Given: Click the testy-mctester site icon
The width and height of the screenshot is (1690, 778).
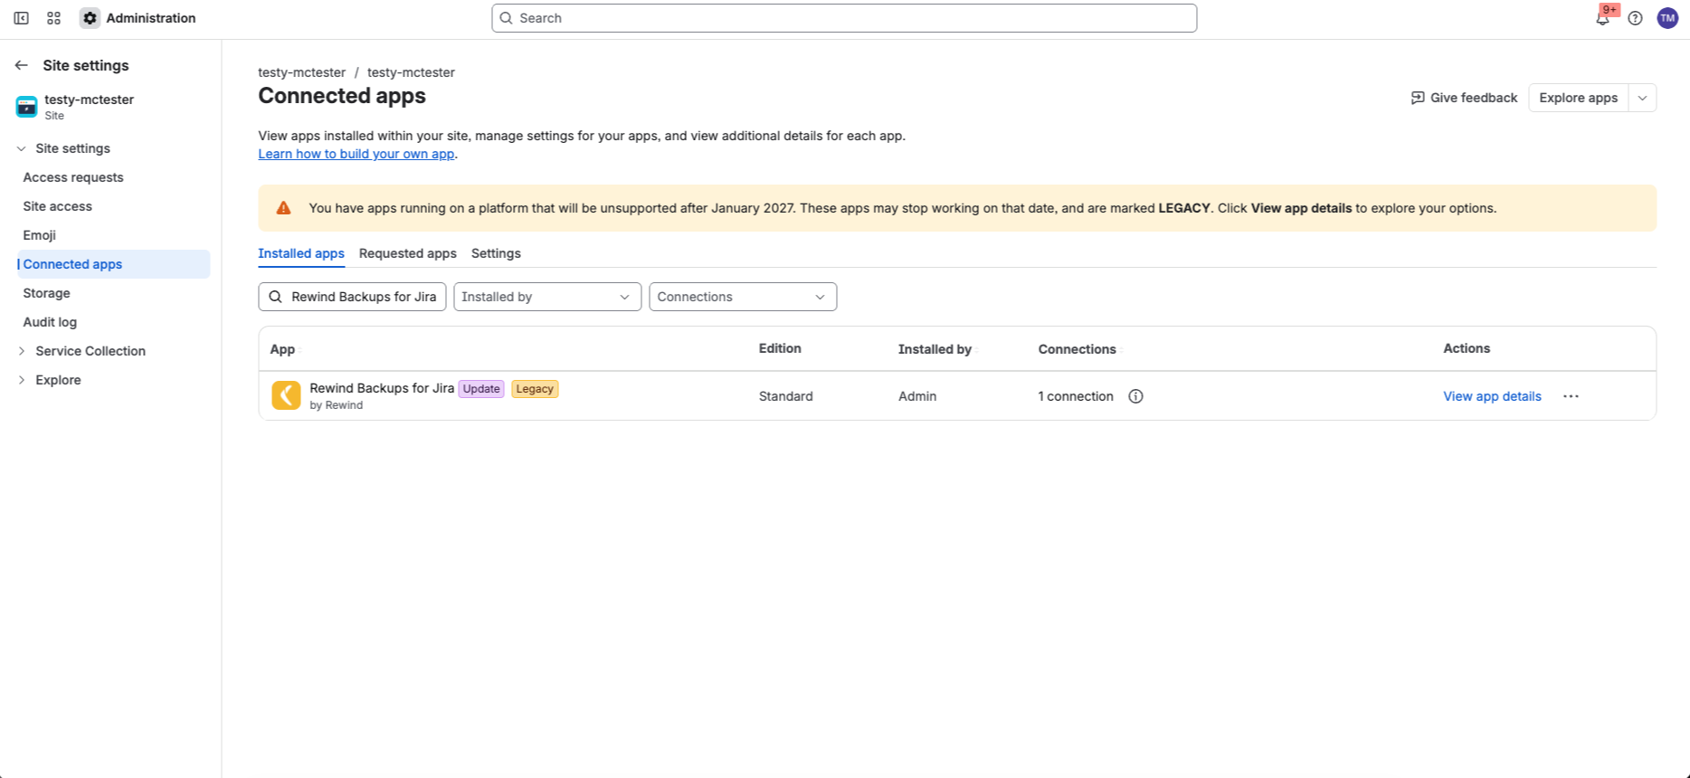Looking at the screenshot, I should tap(26, 107).
